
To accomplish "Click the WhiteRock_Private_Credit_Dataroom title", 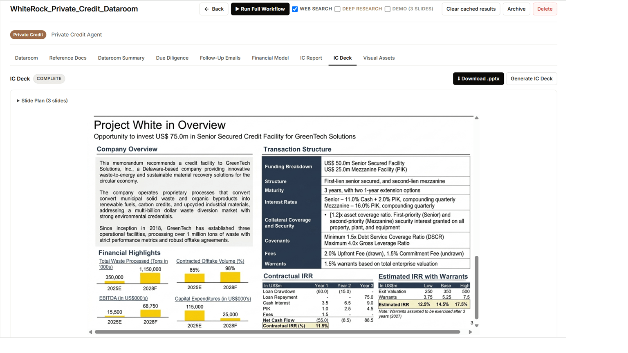I will [x=74, y=9].
